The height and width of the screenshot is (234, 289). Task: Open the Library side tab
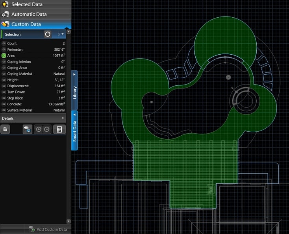[x=74, y=90]
